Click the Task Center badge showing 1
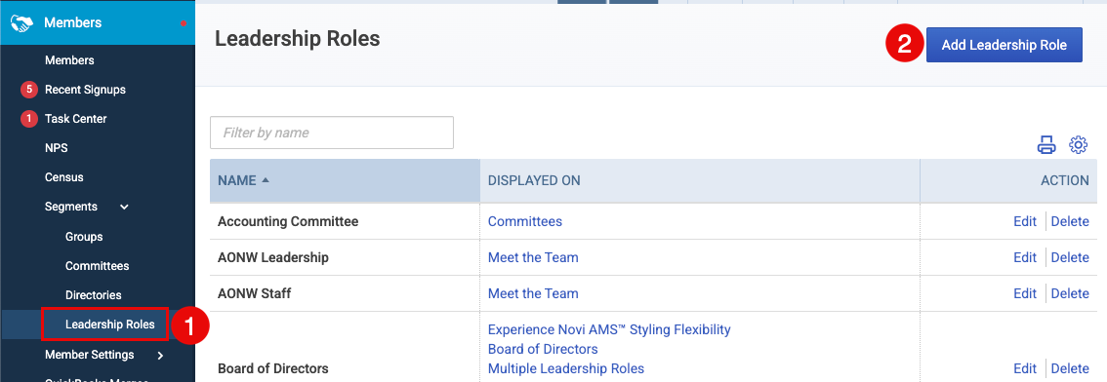This screenshot has width=1107, height=382. pos(28,119)
